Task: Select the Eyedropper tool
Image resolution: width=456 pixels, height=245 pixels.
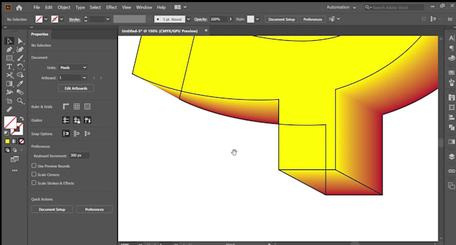Action: click(x=20, y=84)
